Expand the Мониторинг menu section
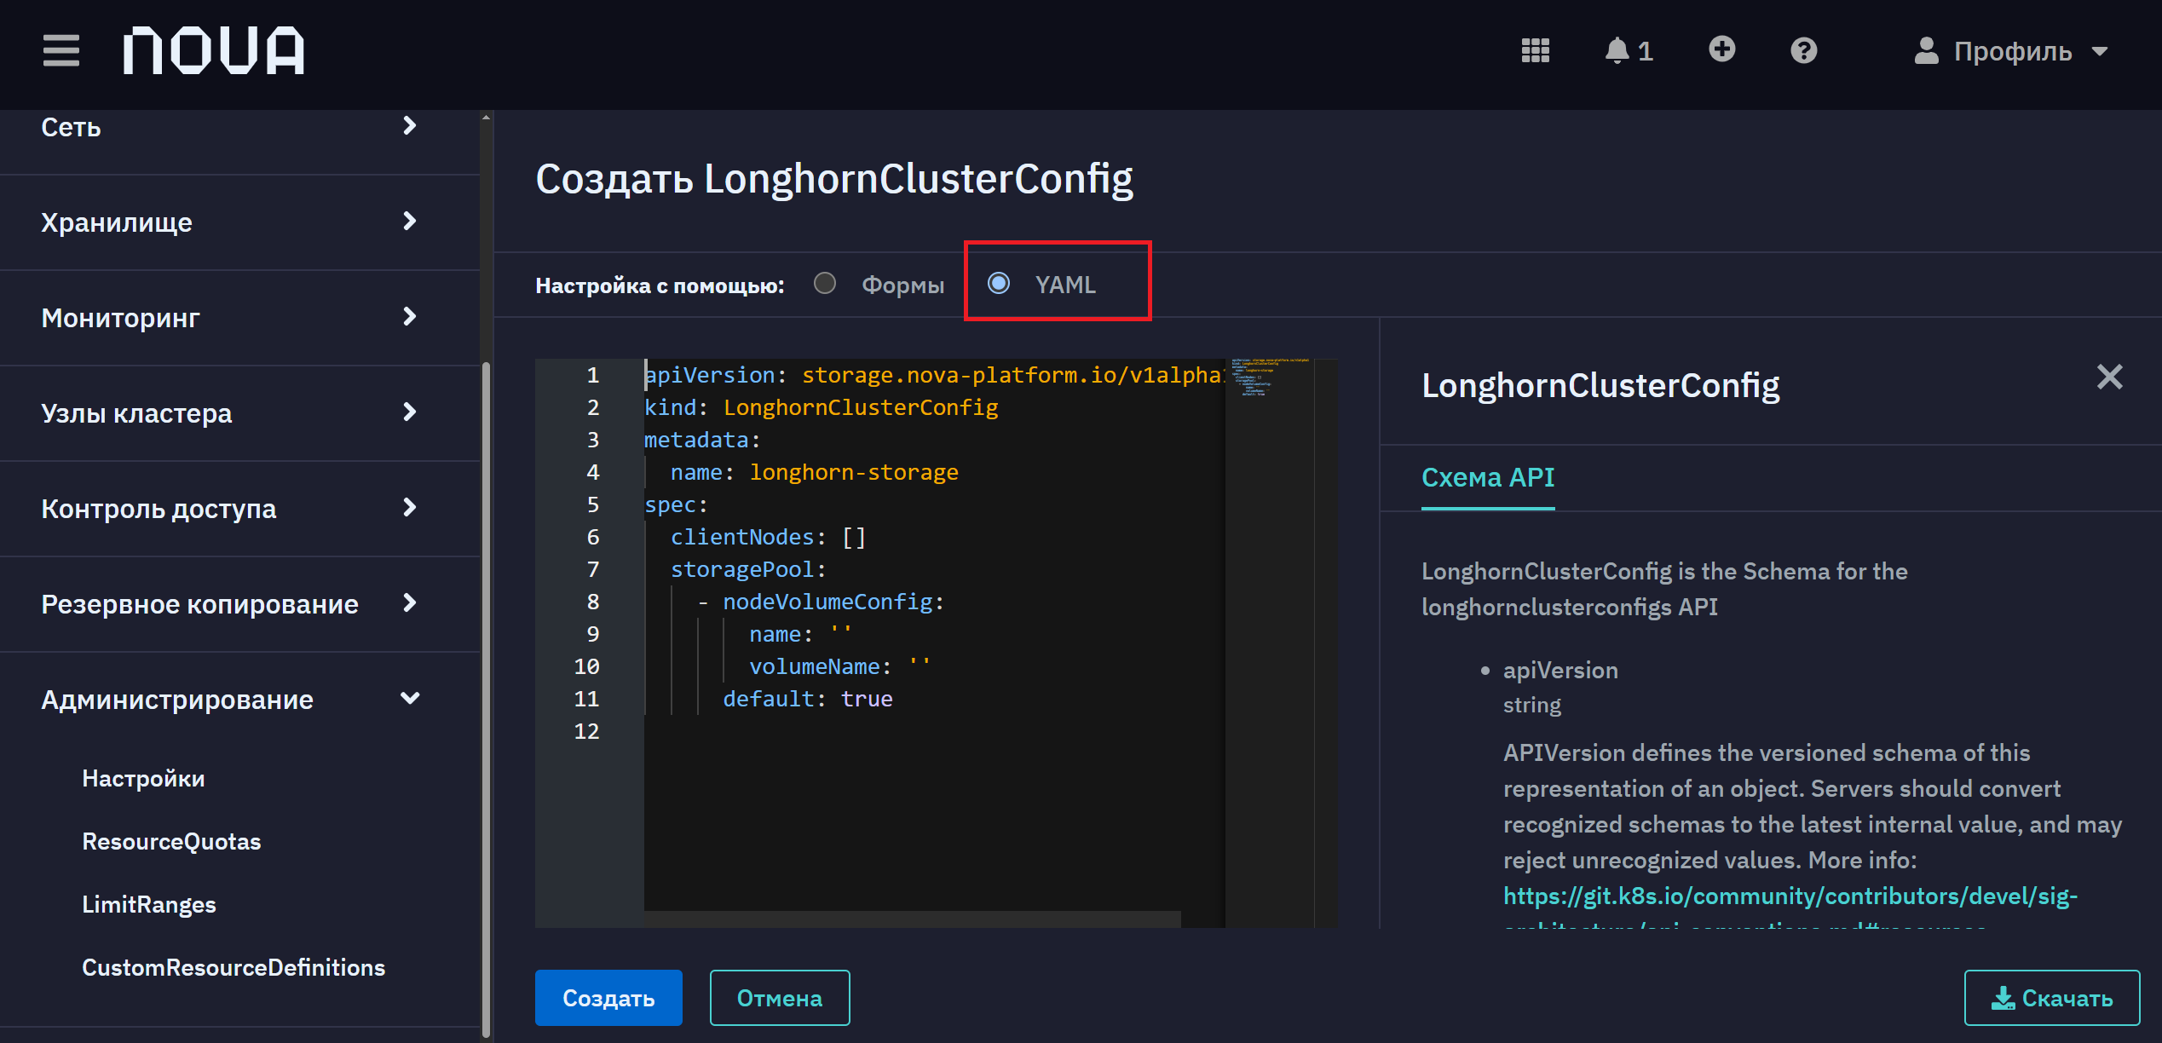This screenshot has width=2162, height=1043. [x=239, y=318]
